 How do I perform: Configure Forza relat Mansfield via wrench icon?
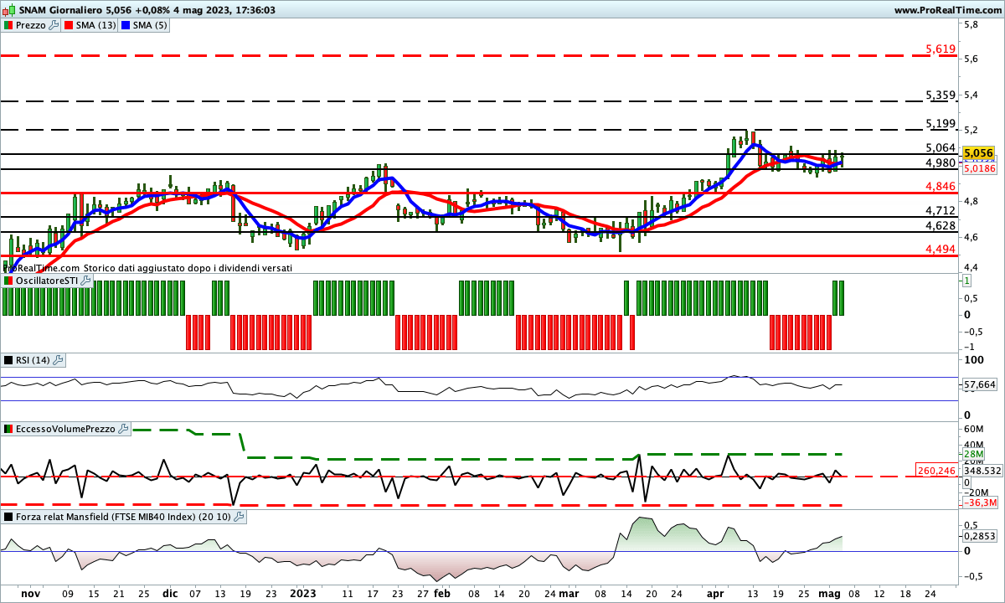[240, 517]
